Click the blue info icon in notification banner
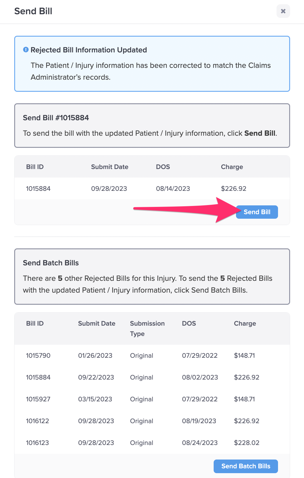Image resolution: width=304 pixels, height=478 pixels. pos(25,49)
